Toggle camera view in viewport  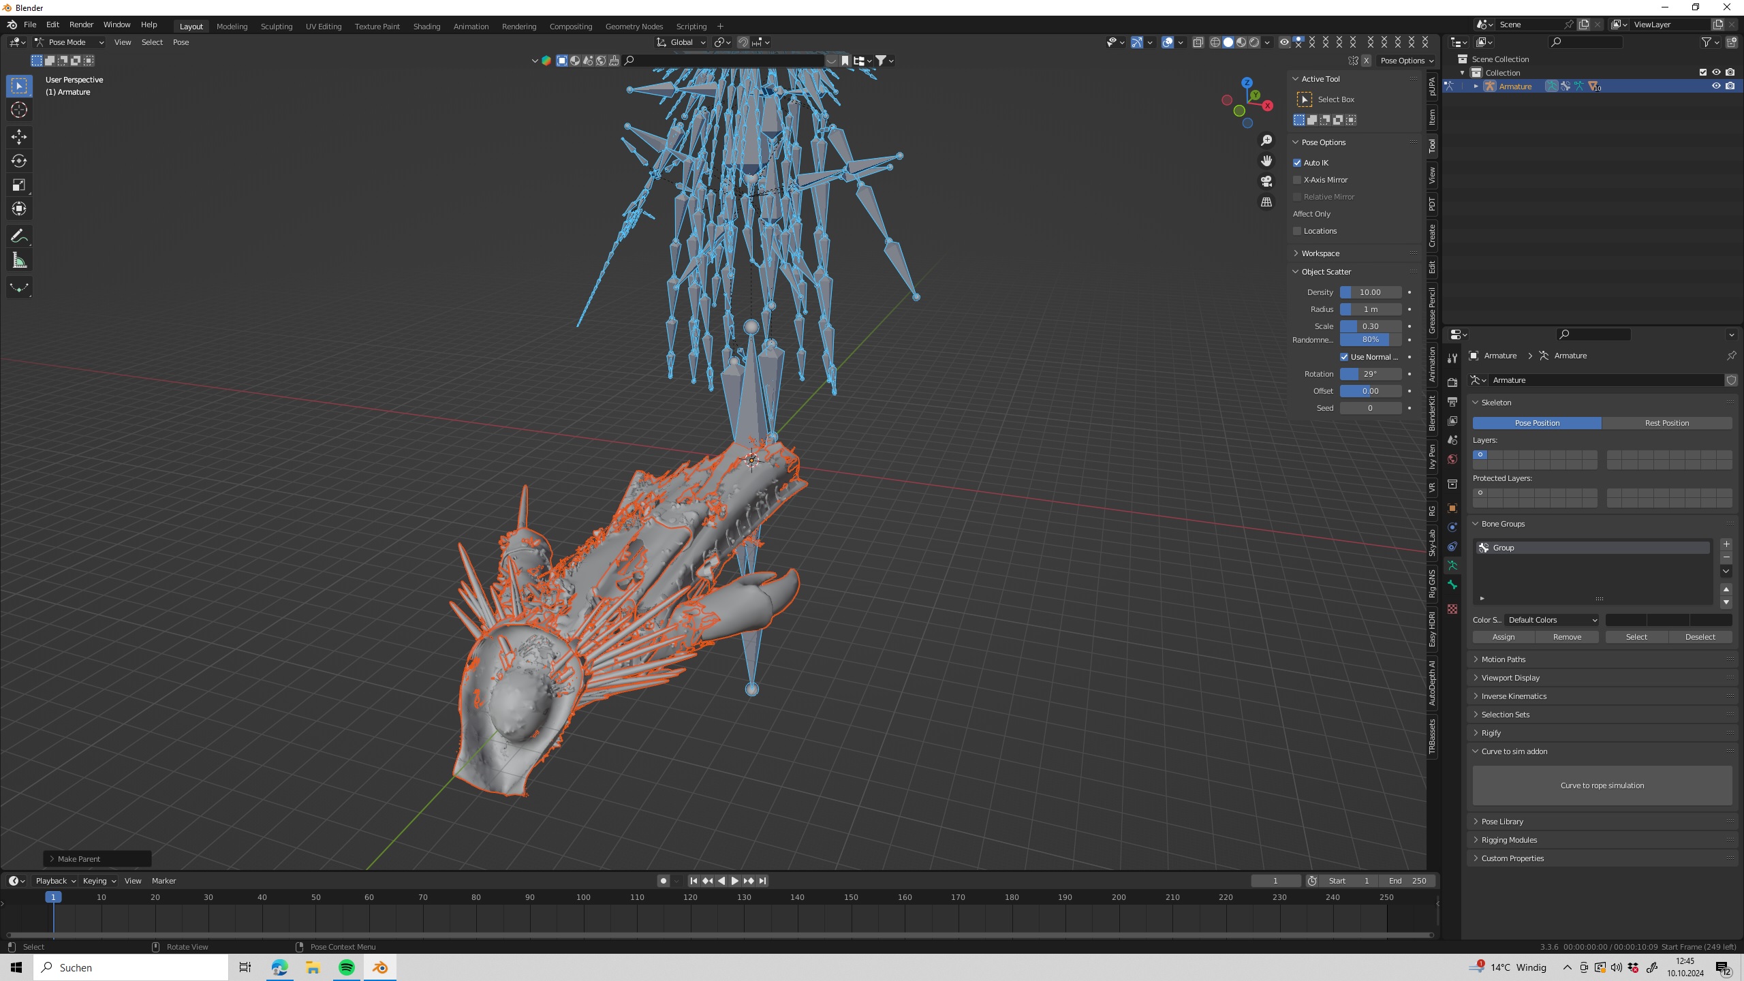click(x=1266, y=181)
